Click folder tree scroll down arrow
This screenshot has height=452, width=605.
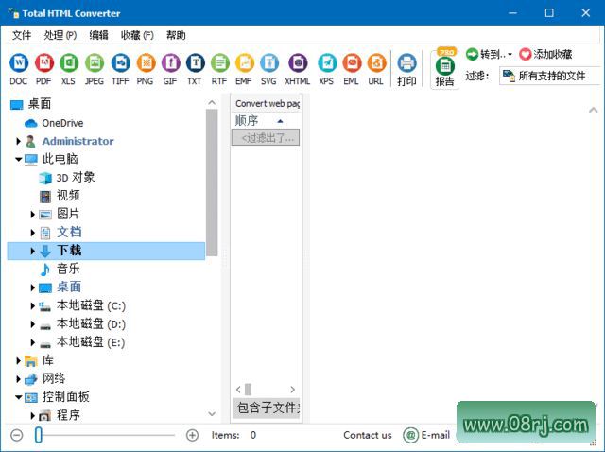point(212,414)
